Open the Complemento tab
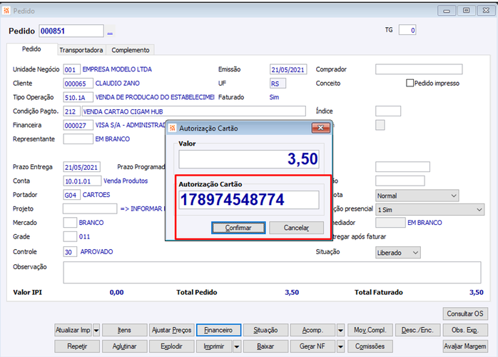Screen dimensions: 498x357 point(131,50)
